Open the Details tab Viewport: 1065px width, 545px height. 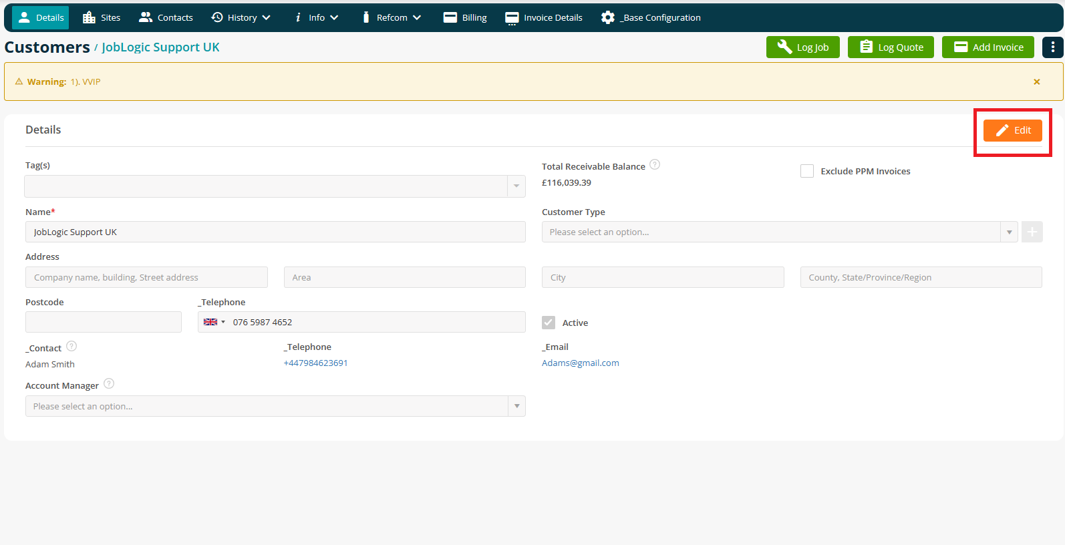(x=41, y=17)
